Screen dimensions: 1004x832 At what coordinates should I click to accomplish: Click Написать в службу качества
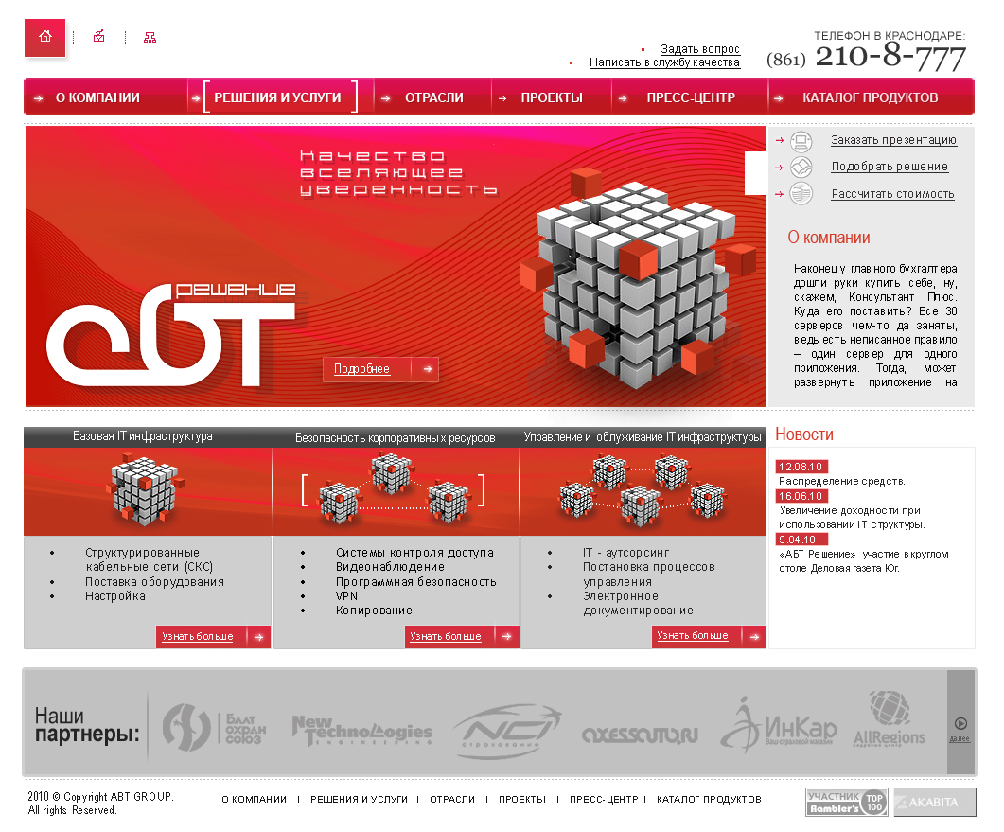664,62
